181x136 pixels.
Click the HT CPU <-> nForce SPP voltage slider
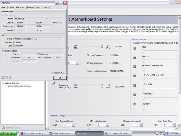[143, 69]
